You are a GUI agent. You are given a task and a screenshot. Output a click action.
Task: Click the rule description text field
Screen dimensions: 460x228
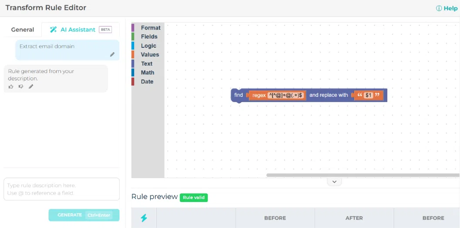click(61, 189)
